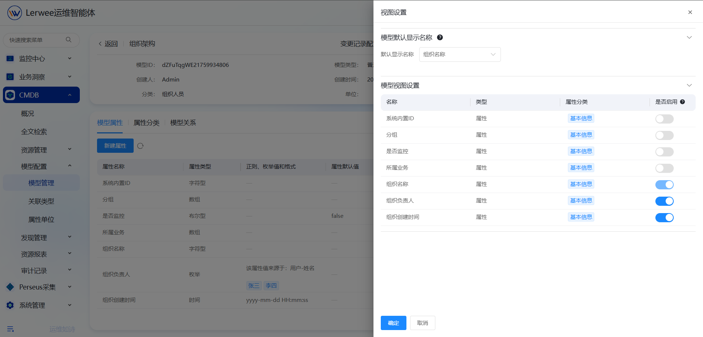Disable the 组织创建时间 switch
The image size is (703, 337).
(665, 217)
